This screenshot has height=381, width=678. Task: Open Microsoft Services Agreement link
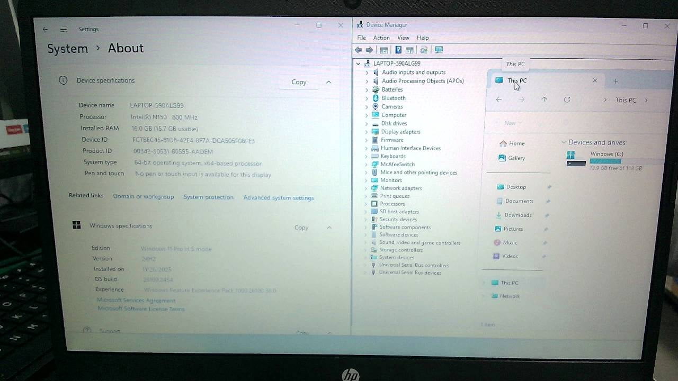136,300
